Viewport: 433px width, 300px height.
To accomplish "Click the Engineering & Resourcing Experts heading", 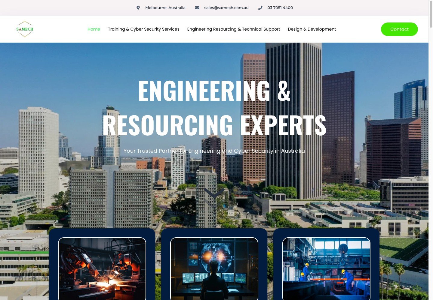I will click(214, 107).
